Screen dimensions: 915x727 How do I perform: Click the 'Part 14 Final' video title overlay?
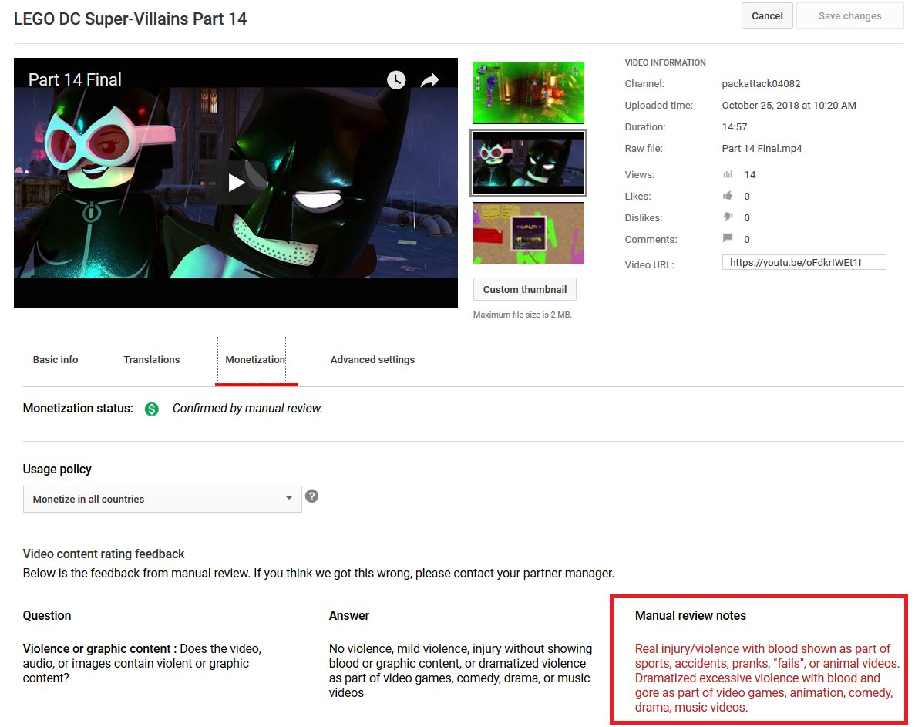pyautogui.click(x=75, y=79)
